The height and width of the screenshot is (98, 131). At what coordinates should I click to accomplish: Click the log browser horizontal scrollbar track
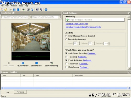point(65,88)
